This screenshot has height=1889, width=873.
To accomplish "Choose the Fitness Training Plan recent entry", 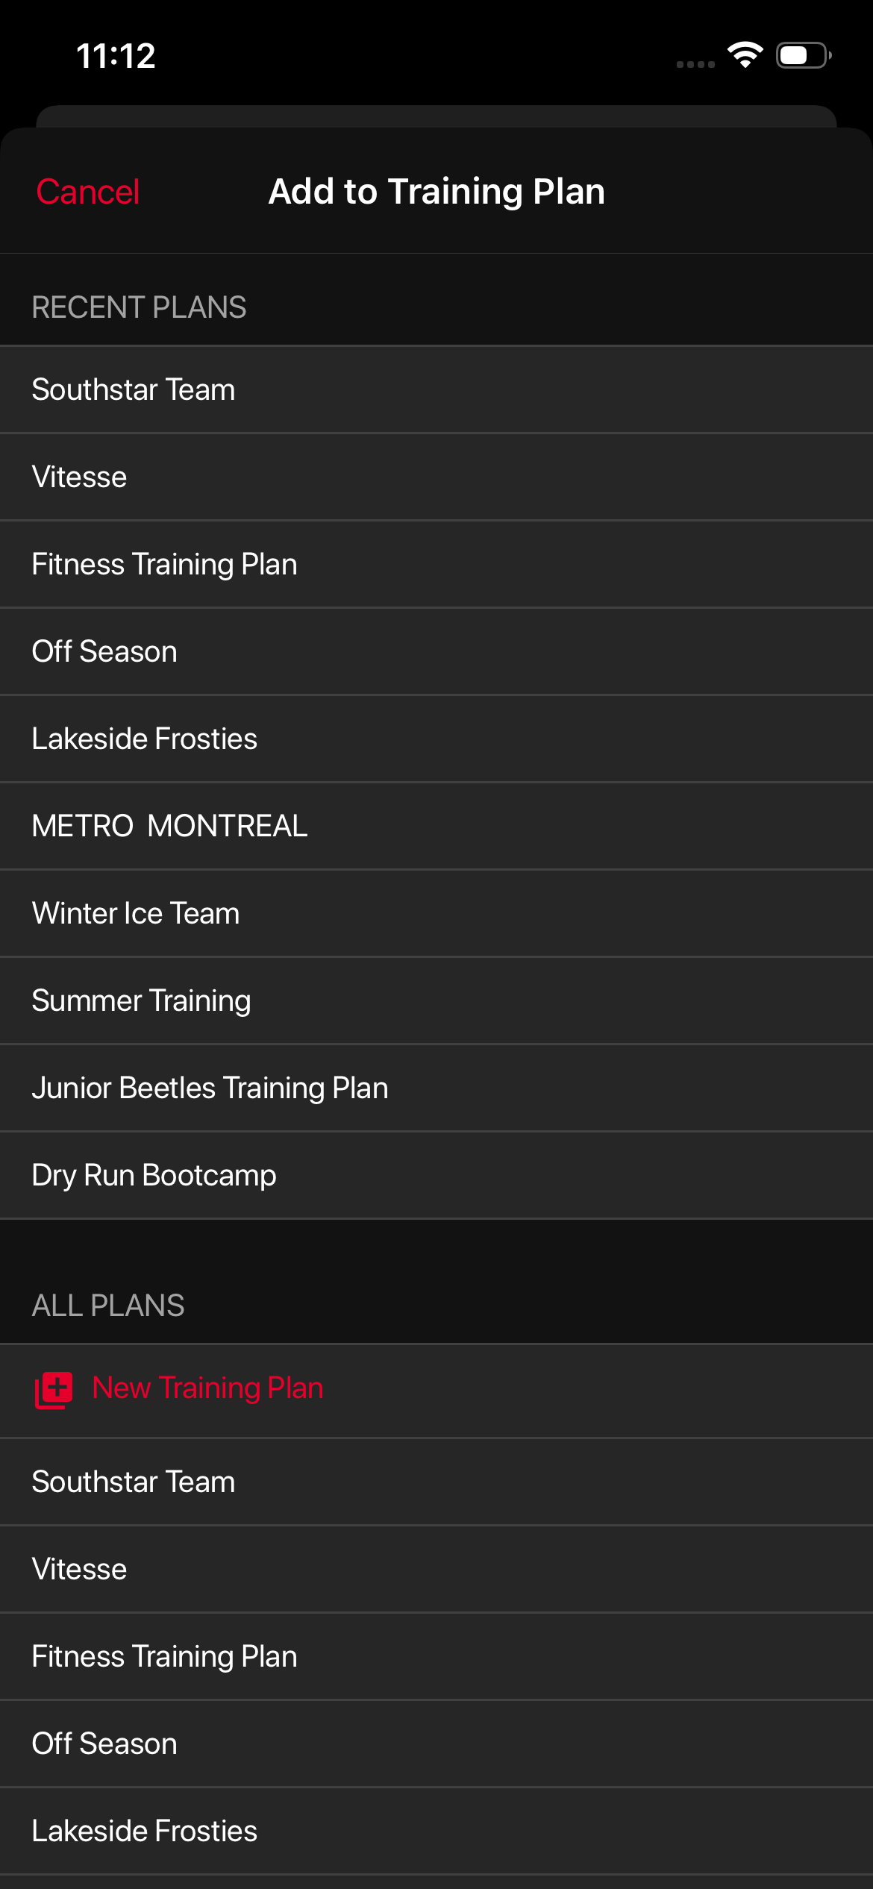I will point(164,563).
